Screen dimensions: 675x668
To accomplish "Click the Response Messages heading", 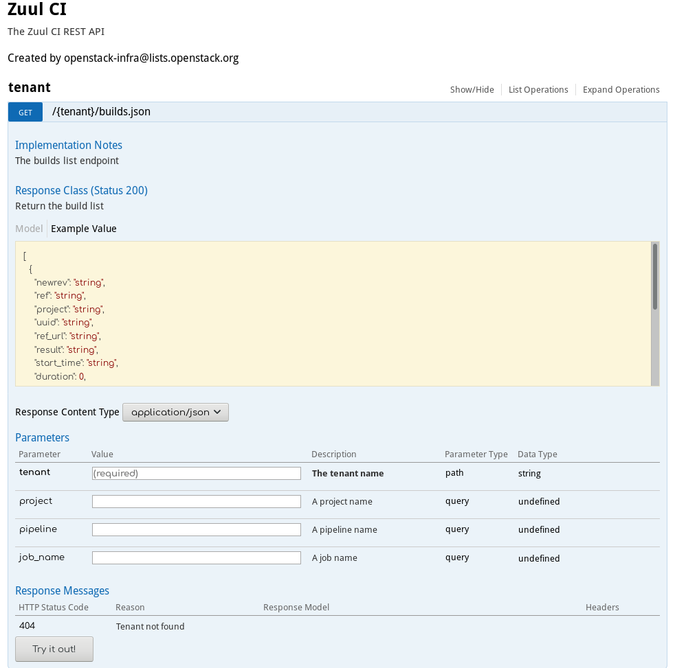I will (x=63, y=590).
